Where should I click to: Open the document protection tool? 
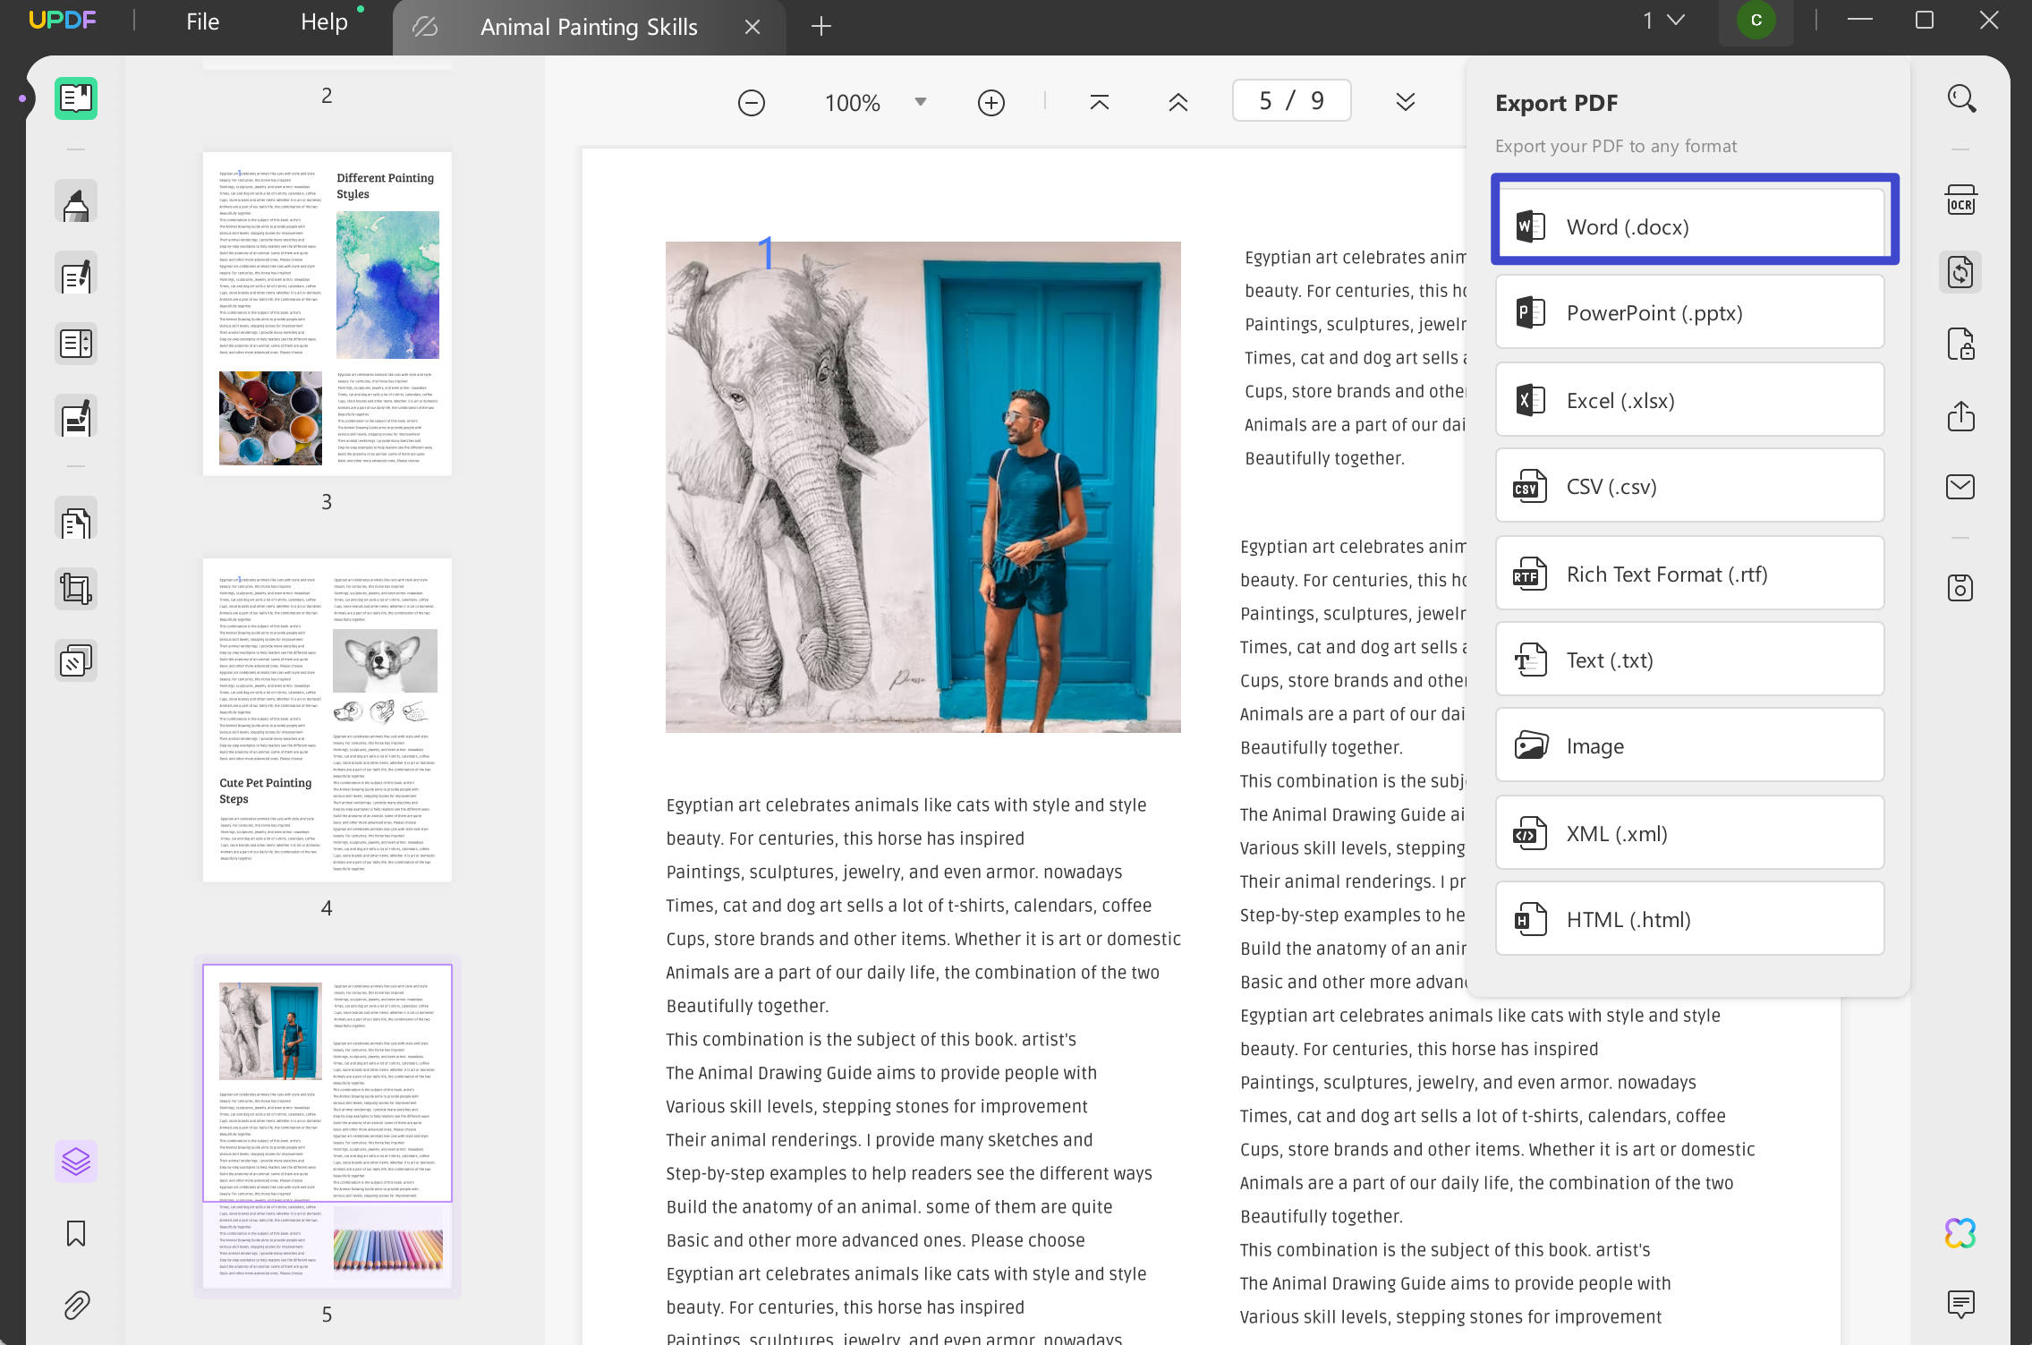click(x=1960, y=345)
